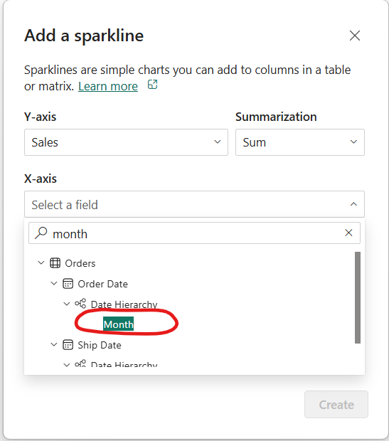Viewport: 389px width, 441px height.
Task: Collapse the X-axis Select a field dropdown
Action: (x=194, y=204)
